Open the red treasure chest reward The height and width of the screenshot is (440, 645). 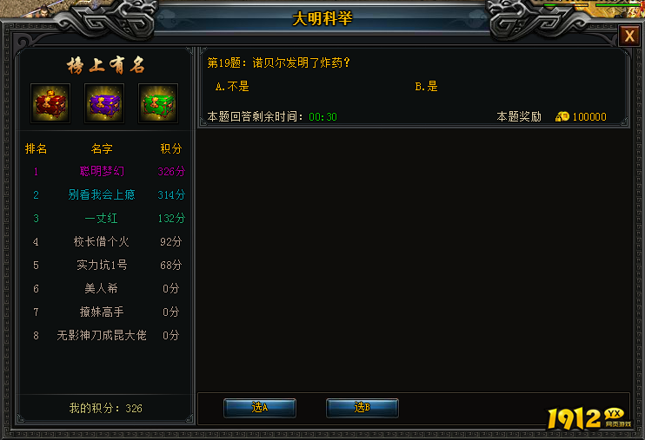[50, 103]
